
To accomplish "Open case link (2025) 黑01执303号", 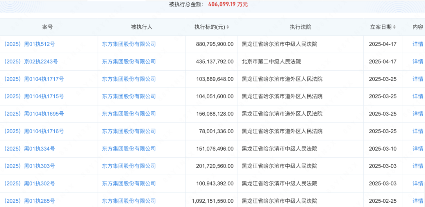I will (30, 166).
